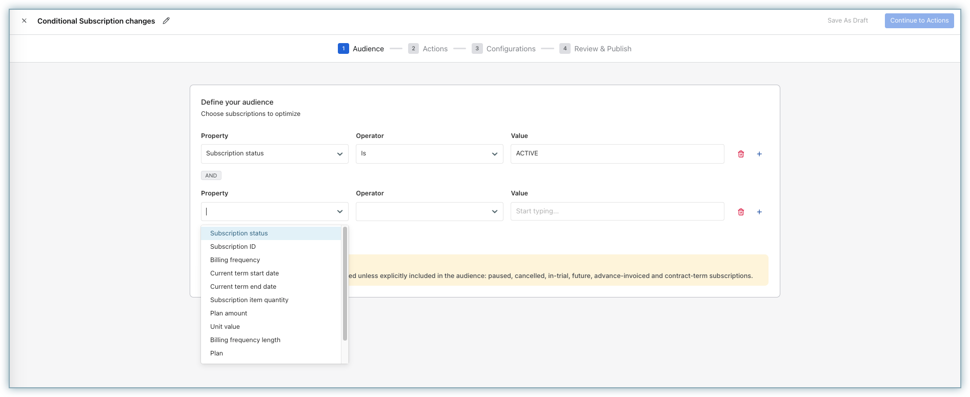This screenshot has height=397, width=970.
Task: Delete the Subscription status condition row
Action: 741,154
